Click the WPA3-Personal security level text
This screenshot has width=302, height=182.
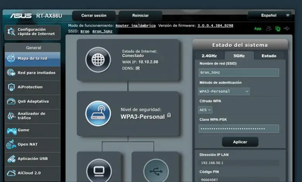[143, 117]
